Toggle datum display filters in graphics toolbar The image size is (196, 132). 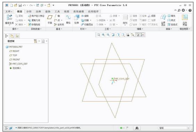(132, 35)
